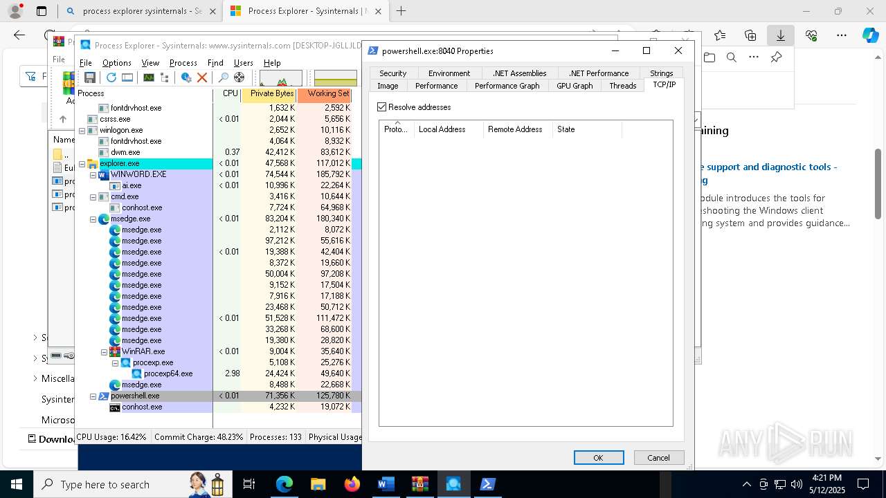Collapse the cmd.exe tree node
886x498 pixels.
(93, 196)
